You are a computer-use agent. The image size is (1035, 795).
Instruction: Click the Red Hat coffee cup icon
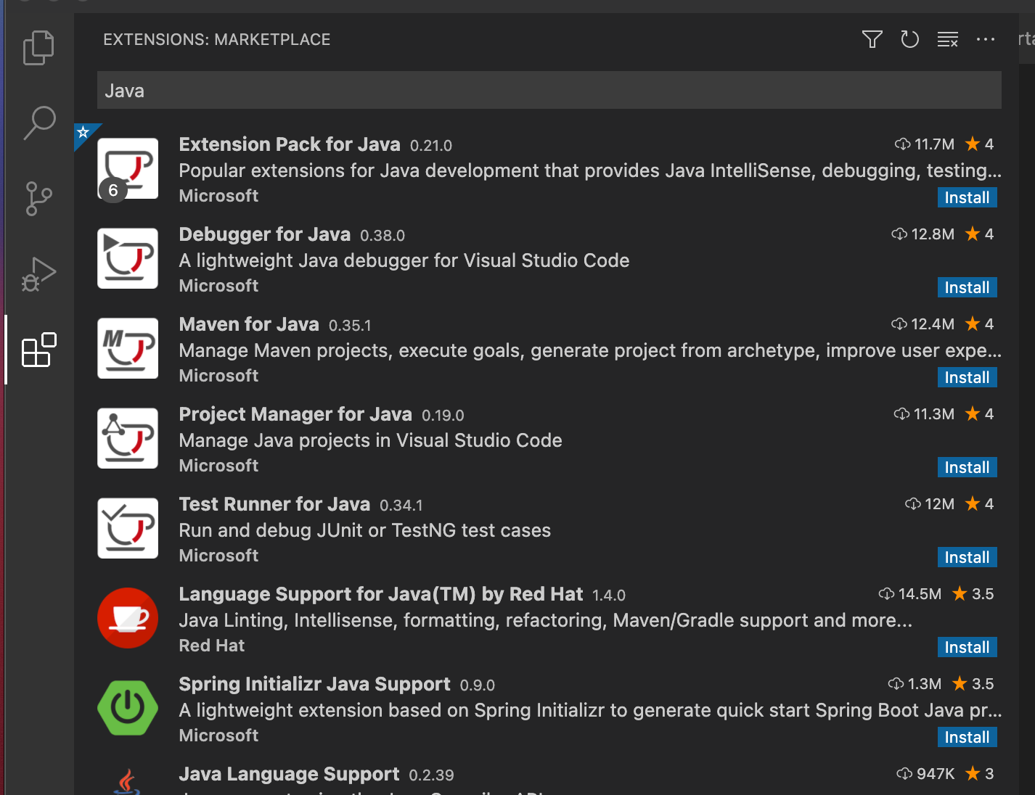click(128, 617)
